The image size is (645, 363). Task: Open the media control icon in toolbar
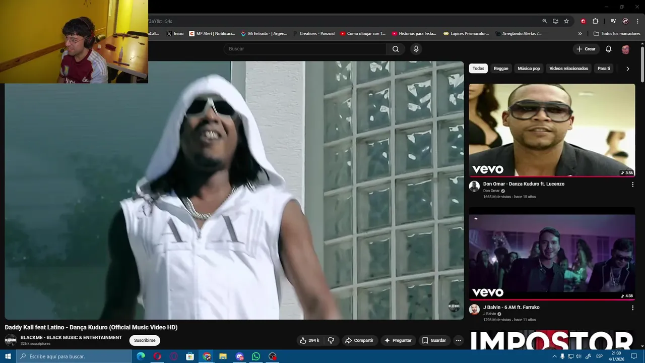pyautogui.click(x=613, y=21)
